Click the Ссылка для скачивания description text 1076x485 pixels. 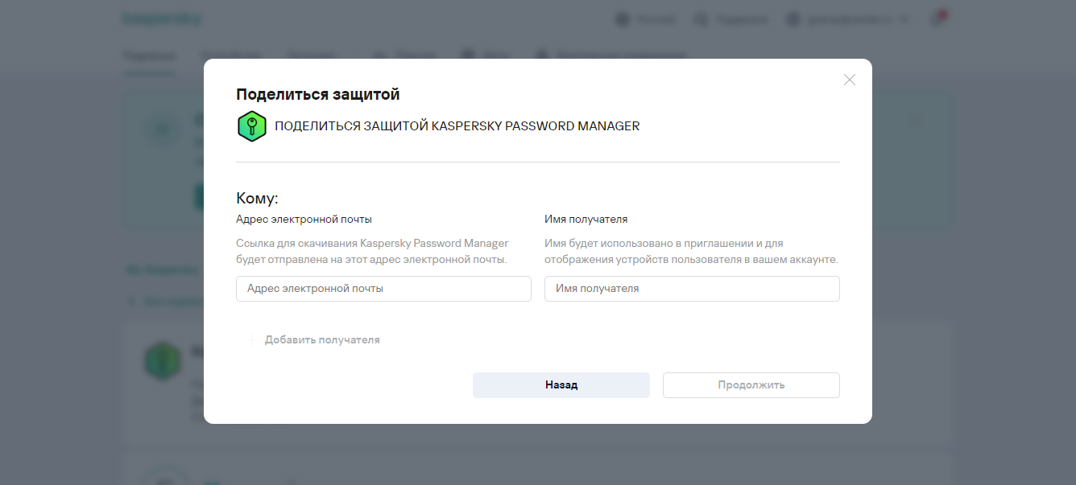click(372, 251)
